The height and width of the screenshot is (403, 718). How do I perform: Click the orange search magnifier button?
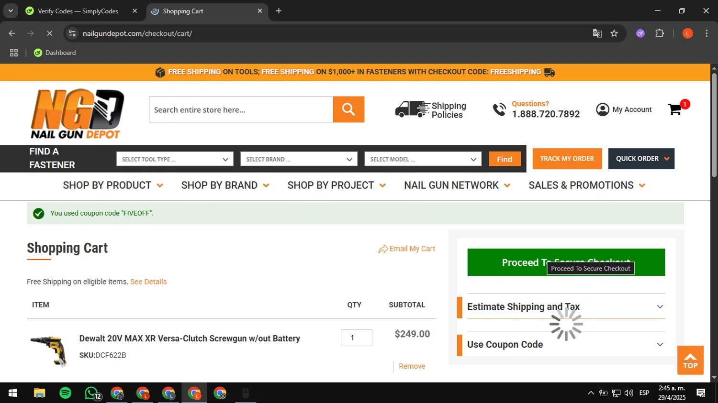click(348, 109)
